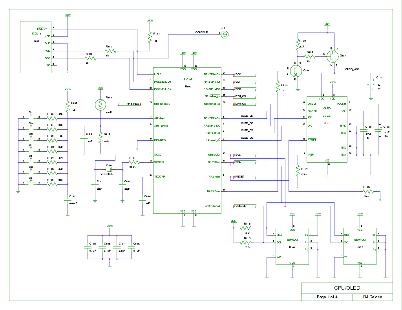Select the SCK output port label

245,74
